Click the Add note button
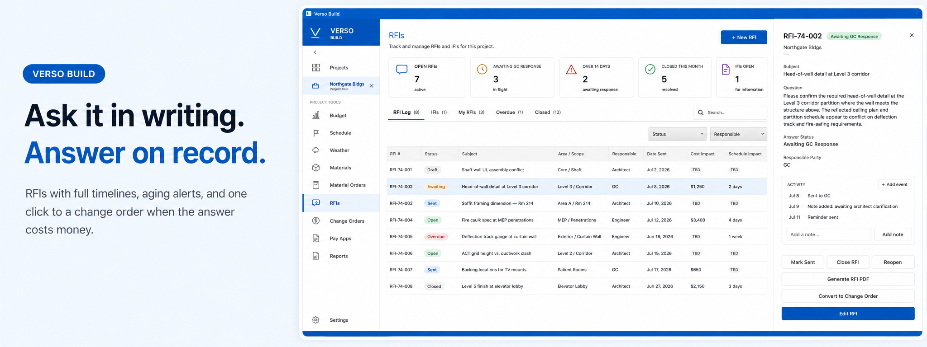Screen dimensions: 927x347 point(893,234)
